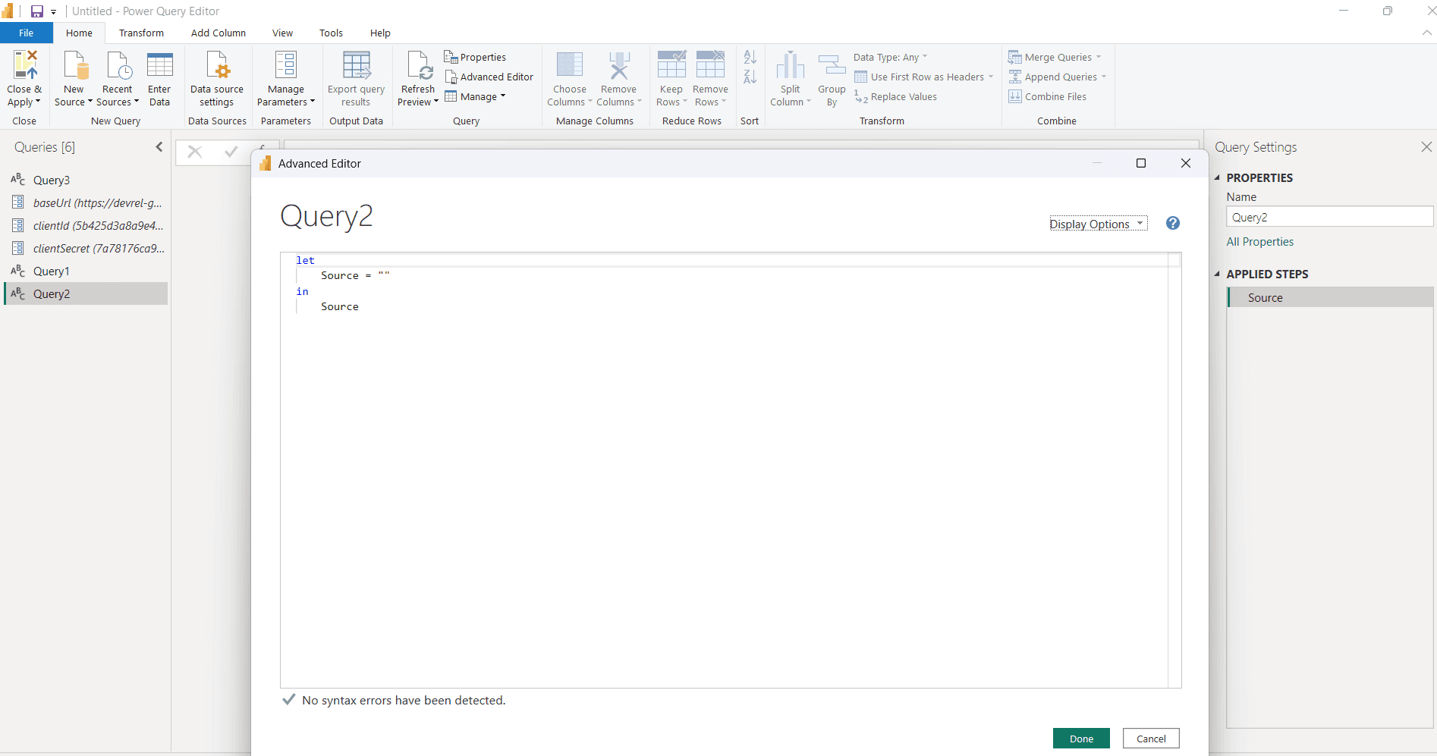This screenshot has height=756, width=1437.
Task: Click the Choose Columns icon
Action: pyautogui.click(x=570, y=65)
